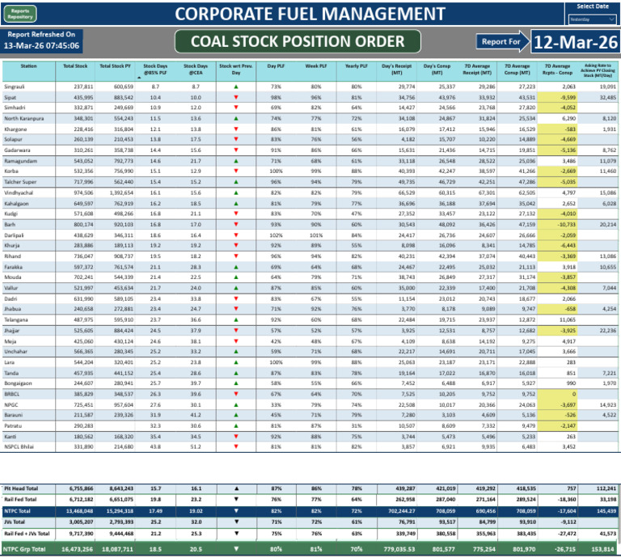This screenshot has width=621, height=558.
Task: Click highlighted -9,599 value in Sipat row
Action: pos(568,97)
